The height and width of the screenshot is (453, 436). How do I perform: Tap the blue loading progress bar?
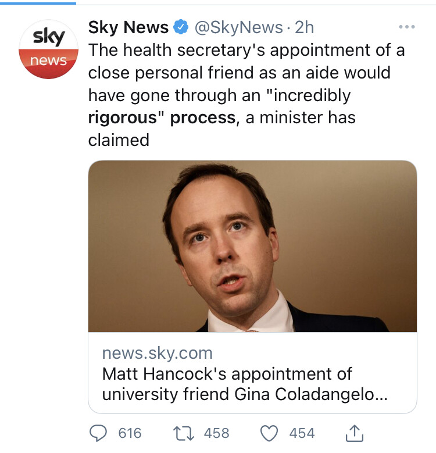point(38,3)
